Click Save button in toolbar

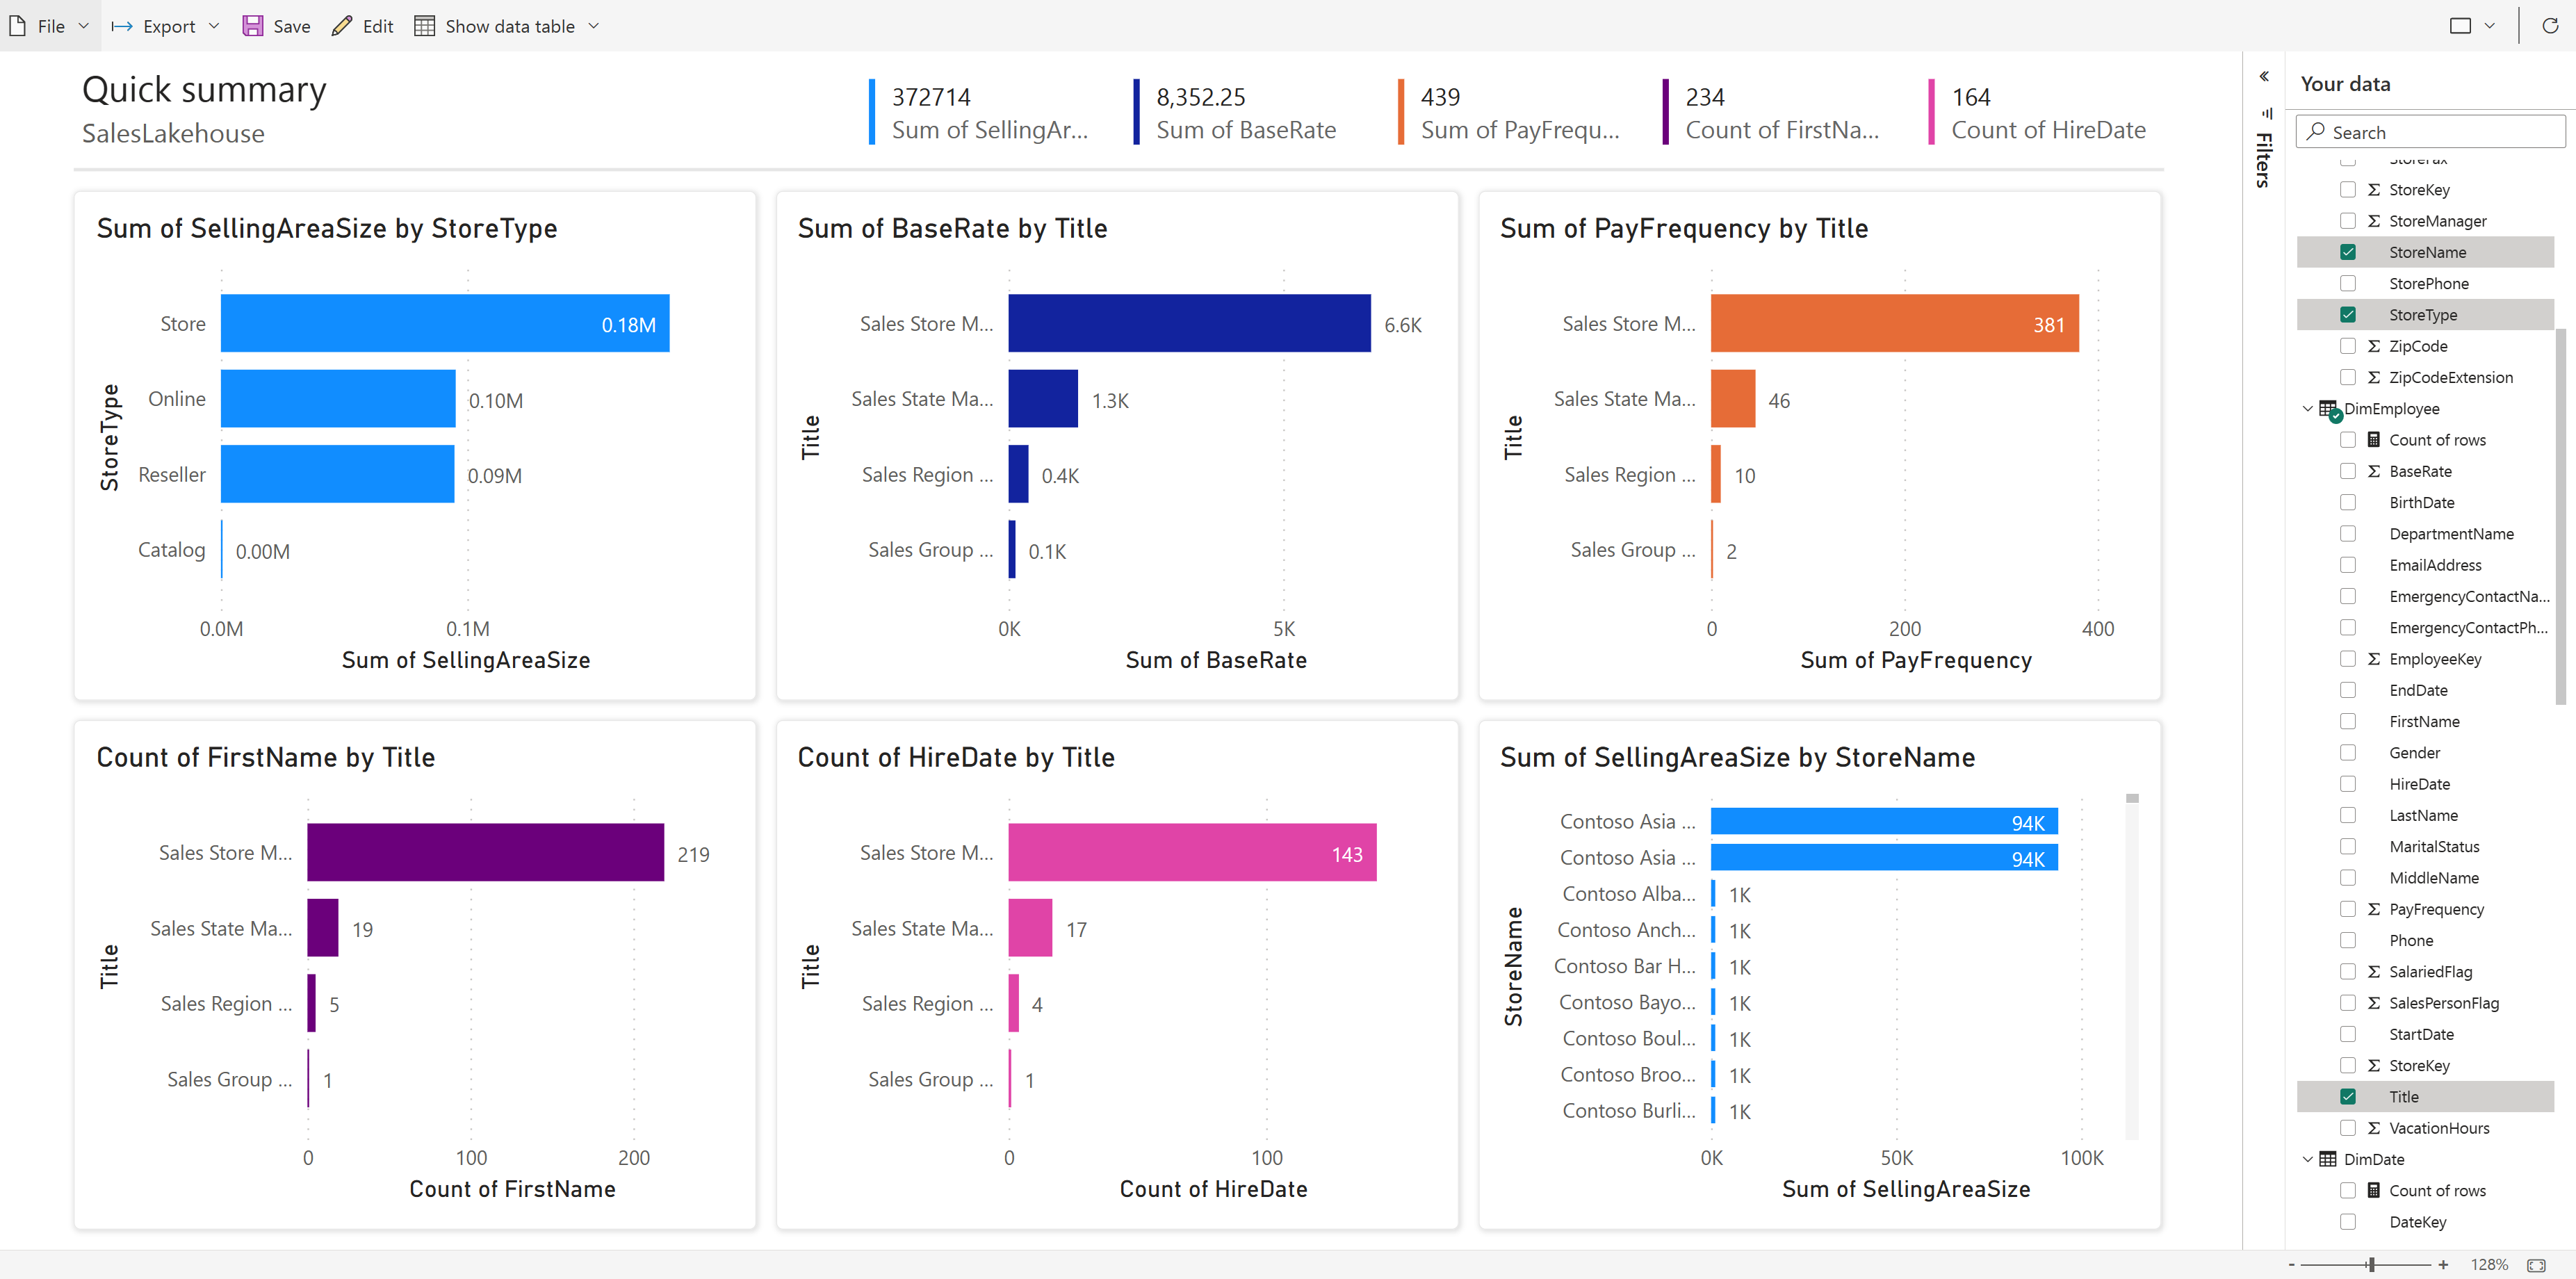[x=276, y=23]
